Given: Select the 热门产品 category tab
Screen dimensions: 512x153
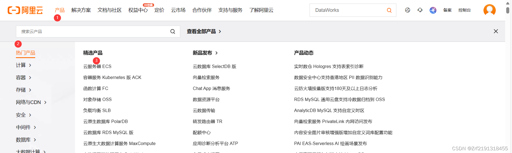Looking at the screenshot, I should (x=26, y=53).
